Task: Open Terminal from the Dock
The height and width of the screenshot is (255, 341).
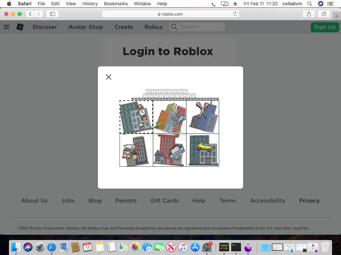Action: click(x=236, y=247)
